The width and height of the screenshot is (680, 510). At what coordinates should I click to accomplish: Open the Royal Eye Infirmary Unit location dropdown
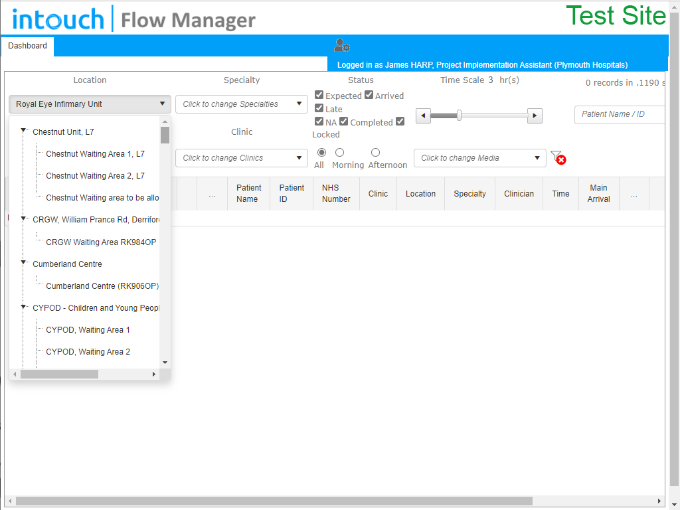pyautogui.click(x=90, y=104)
